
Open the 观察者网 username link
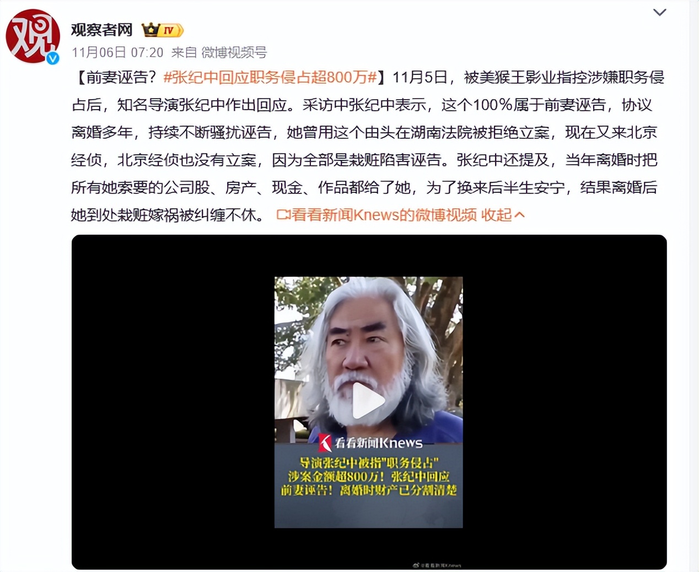pyautogui.click(x=102, y=30)
